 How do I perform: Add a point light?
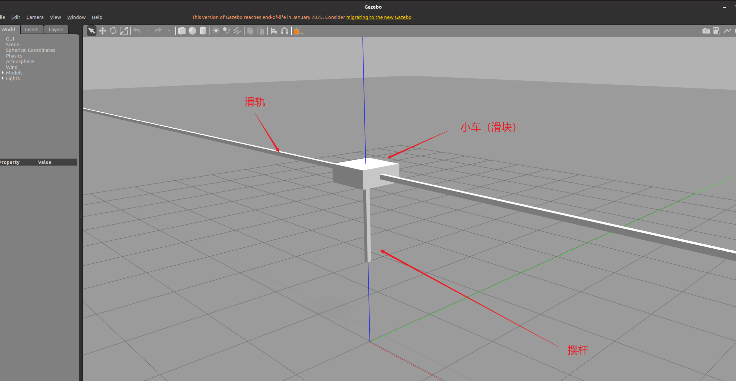coord(216,31)
